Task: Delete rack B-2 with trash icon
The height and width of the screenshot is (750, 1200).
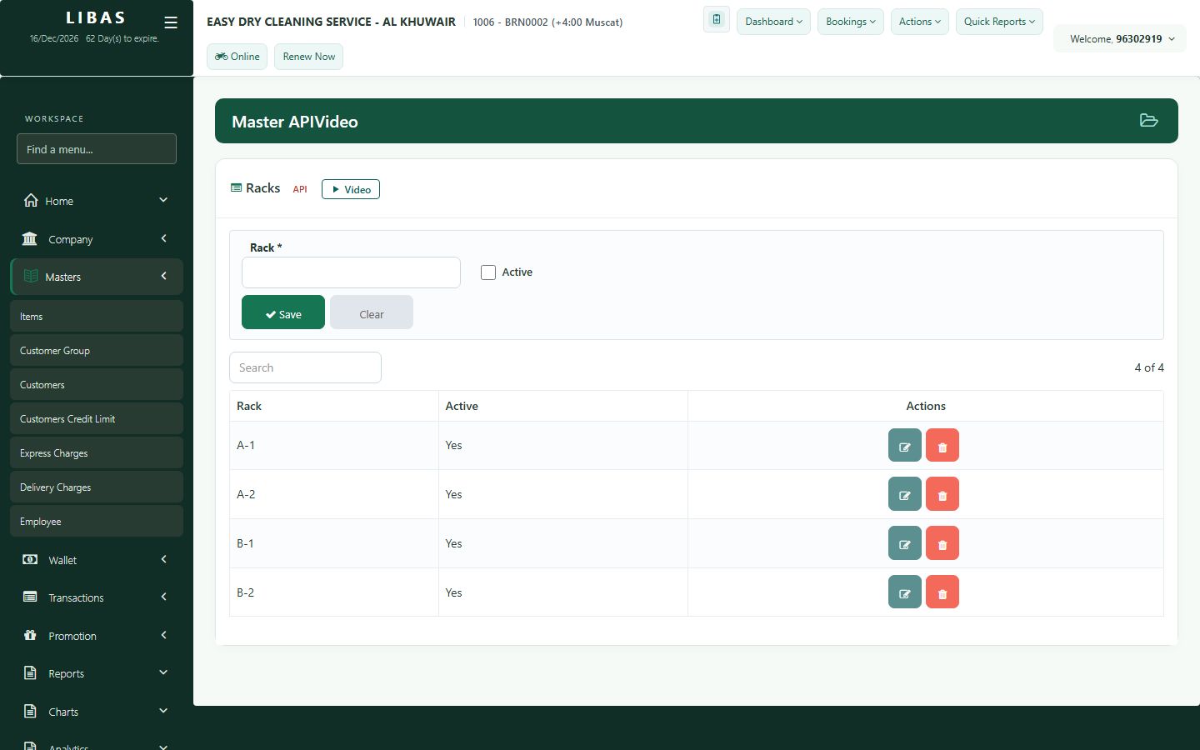Action: pyautogui.click(x=942, y=592)
